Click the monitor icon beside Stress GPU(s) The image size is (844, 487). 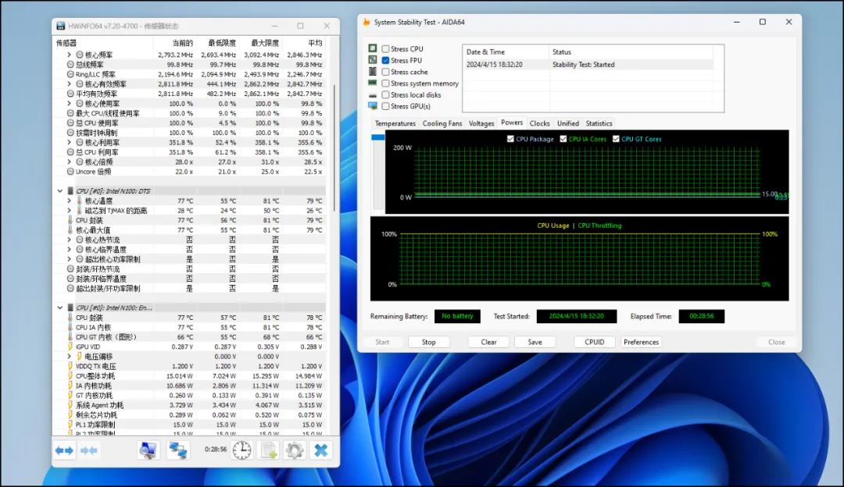point(373,106)
